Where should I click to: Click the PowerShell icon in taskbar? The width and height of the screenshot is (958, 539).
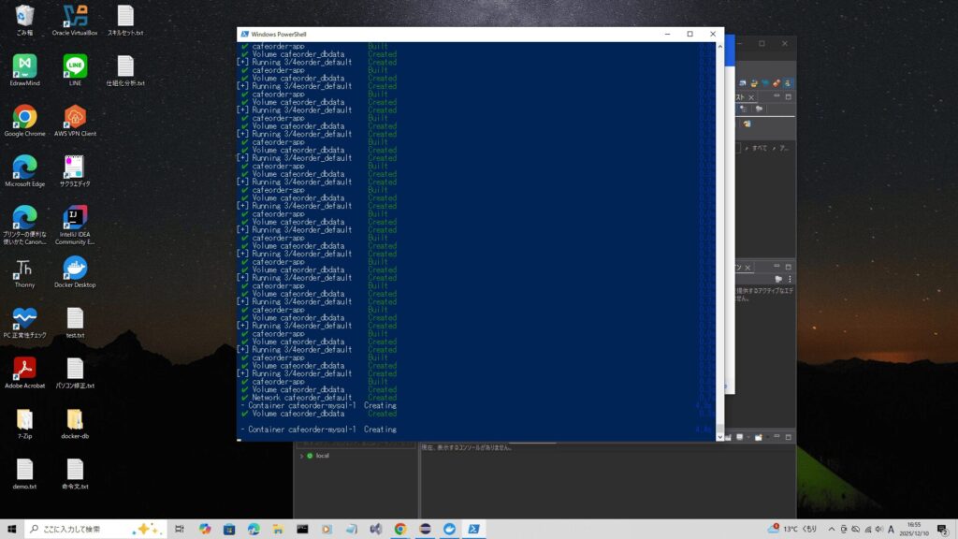(474, 529)
